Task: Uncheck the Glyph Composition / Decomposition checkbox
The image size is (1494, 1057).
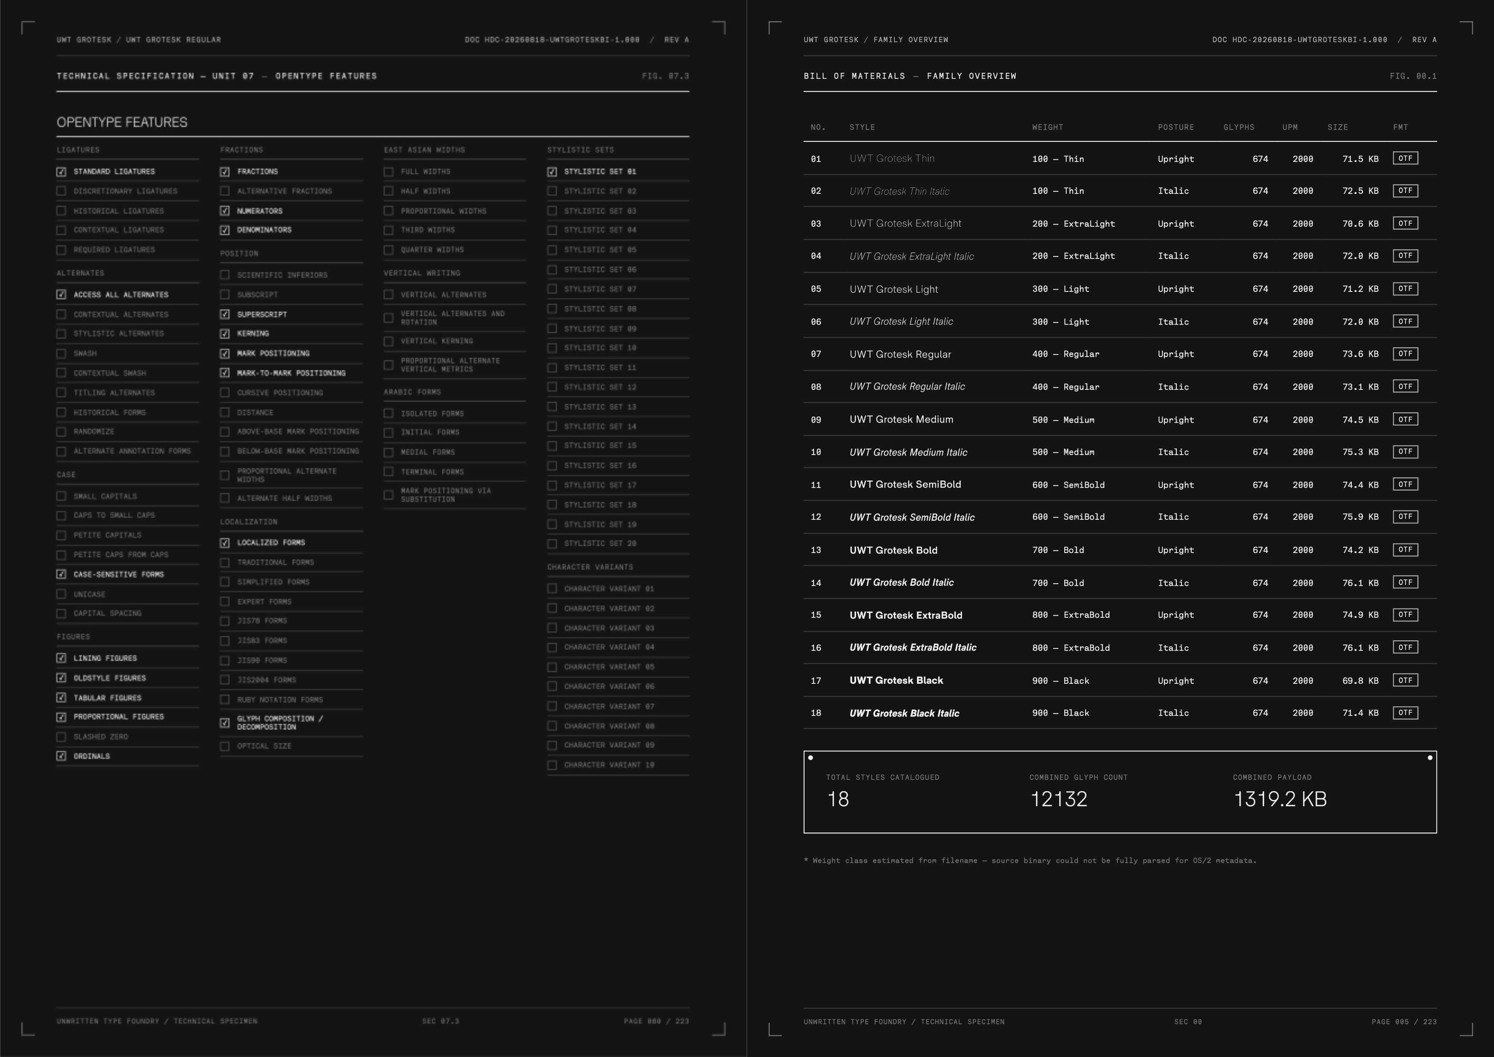Action: click(224, 723)
